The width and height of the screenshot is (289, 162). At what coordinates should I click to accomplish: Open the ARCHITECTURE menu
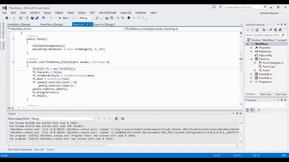click(x=107, y=13)
